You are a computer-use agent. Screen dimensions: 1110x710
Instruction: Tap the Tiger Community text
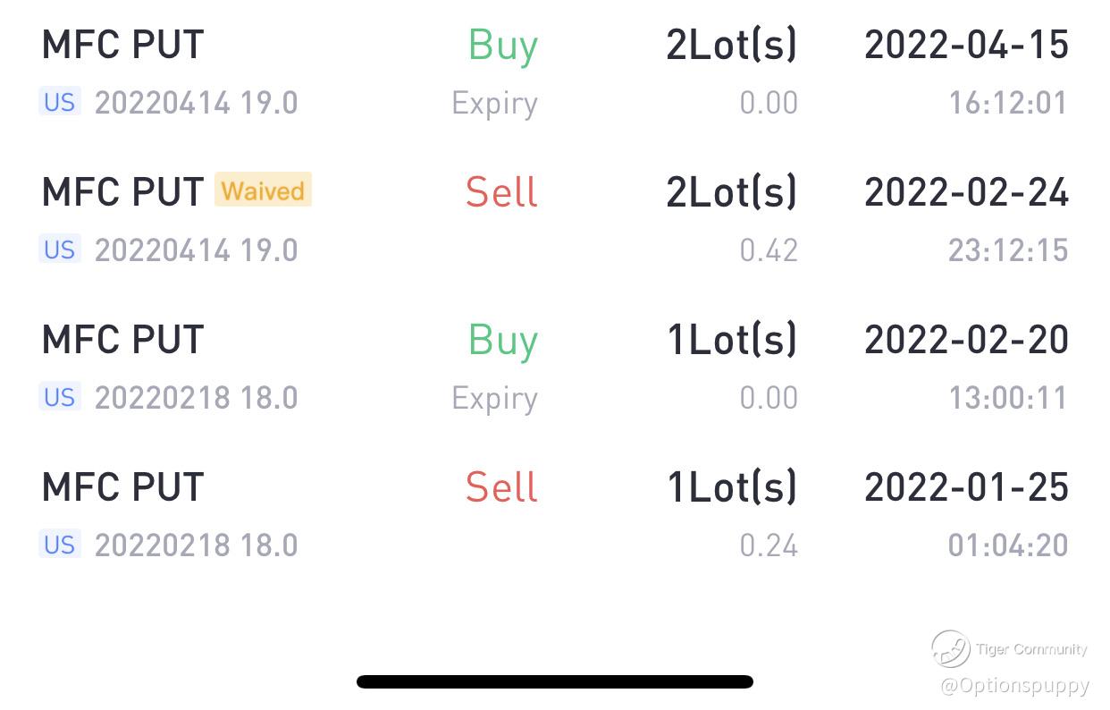click(1031, 649)
